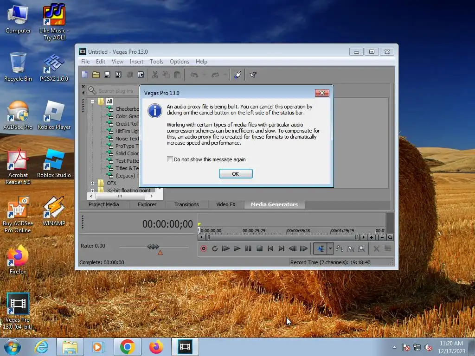475x356 pixels.
Task: Click the Previous Frame button
Action: coord(293,248)
